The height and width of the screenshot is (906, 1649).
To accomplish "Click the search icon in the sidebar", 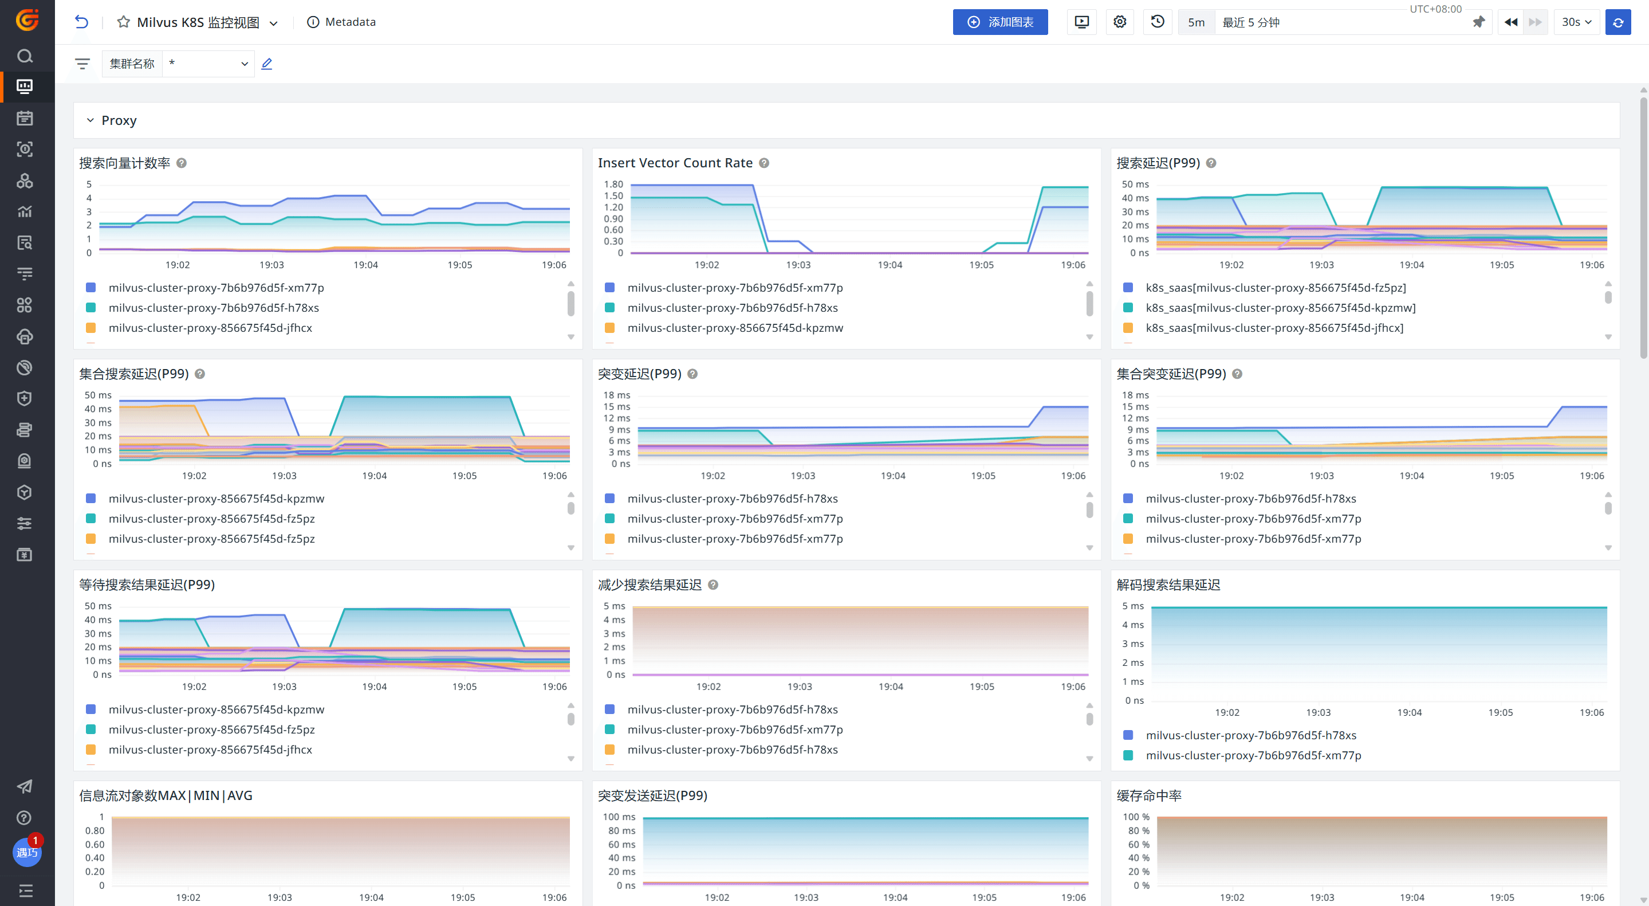I will 24,56.
